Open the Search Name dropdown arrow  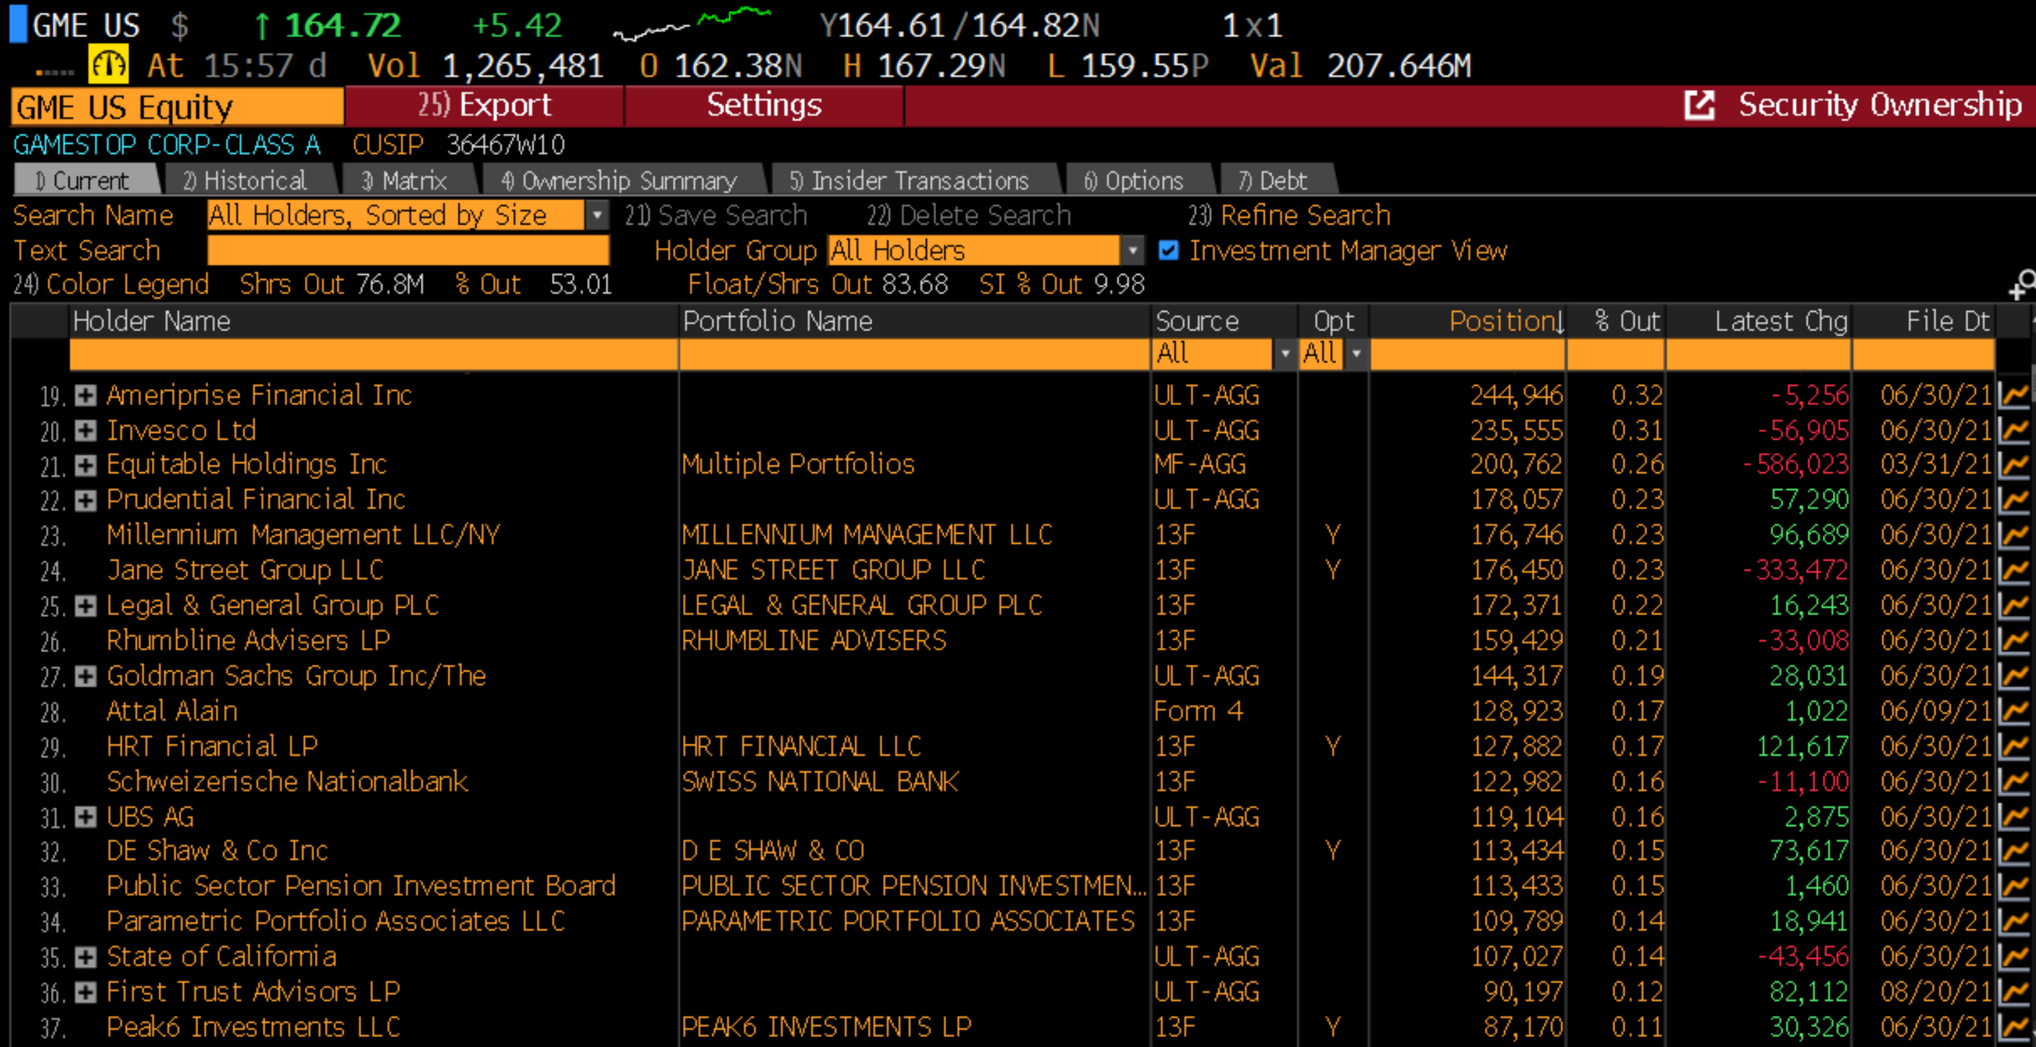598,215
